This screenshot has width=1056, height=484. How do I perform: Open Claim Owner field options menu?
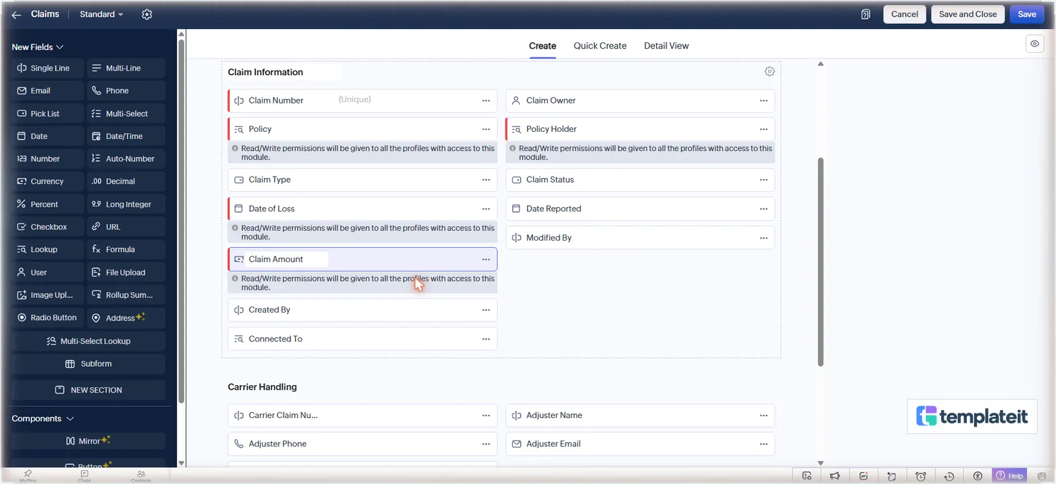point(764,101)
